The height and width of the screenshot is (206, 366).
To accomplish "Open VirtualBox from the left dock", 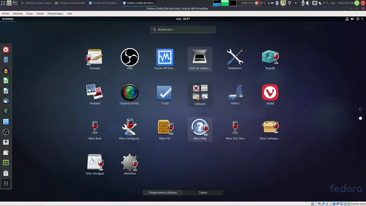I will [x=6, y=122].
